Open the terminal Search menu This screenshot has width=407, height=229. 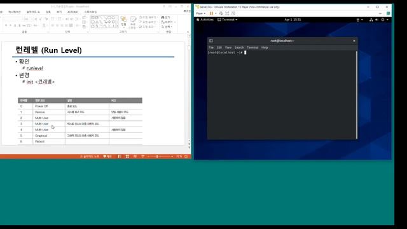coord(239,48)
